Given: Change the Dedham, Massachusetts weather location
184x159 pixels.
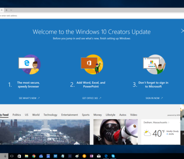Looking at the screenshot, I should 156,123.
